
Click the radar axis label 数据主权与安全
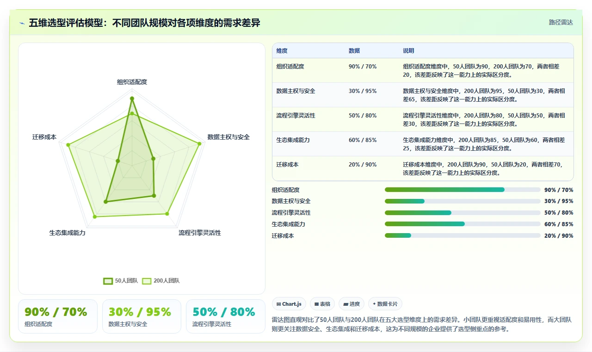(228, 137)
